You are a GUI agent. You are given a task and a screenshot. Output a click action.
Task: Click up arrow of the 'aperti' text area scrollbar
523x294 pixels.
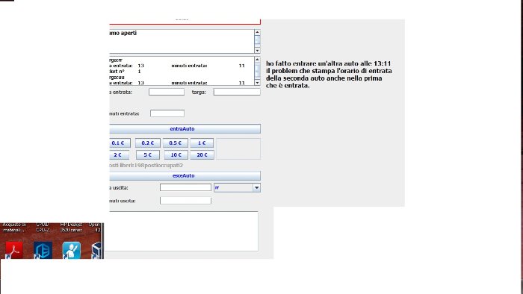[x=257, y=32]
